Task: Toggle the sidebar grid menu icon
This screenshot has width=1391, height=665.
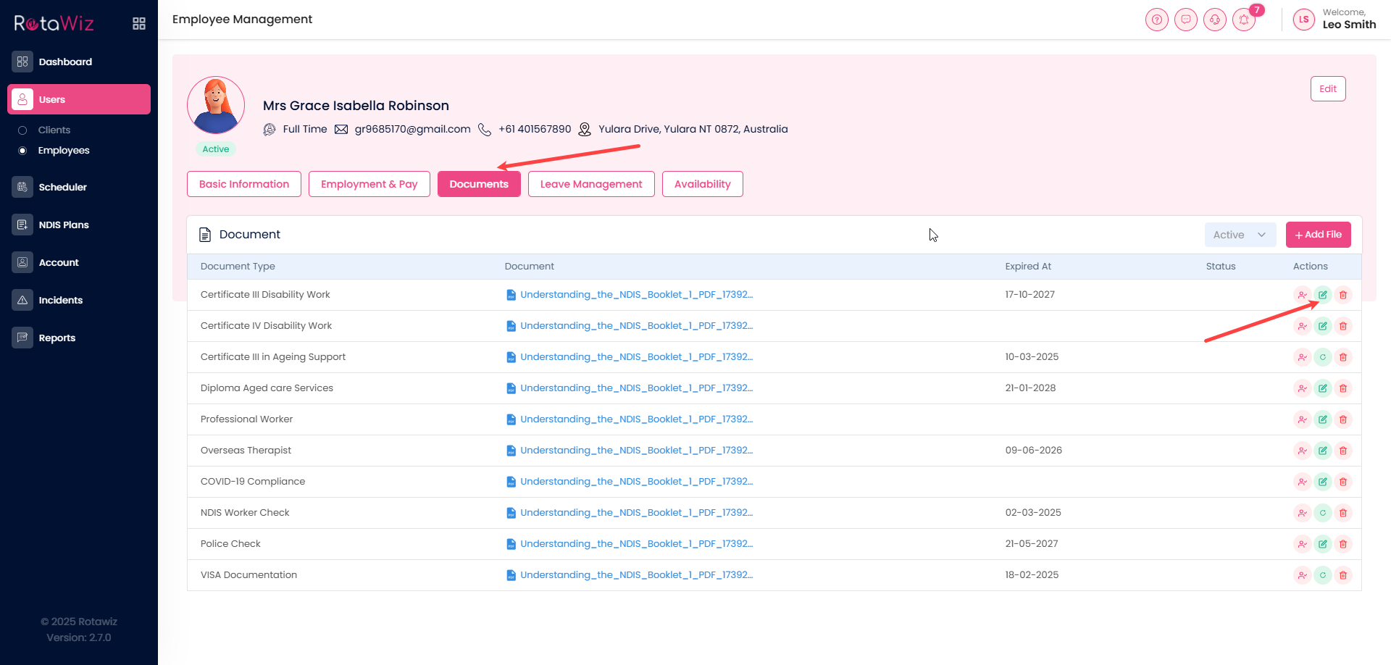Action: click(x=139, y=24)
